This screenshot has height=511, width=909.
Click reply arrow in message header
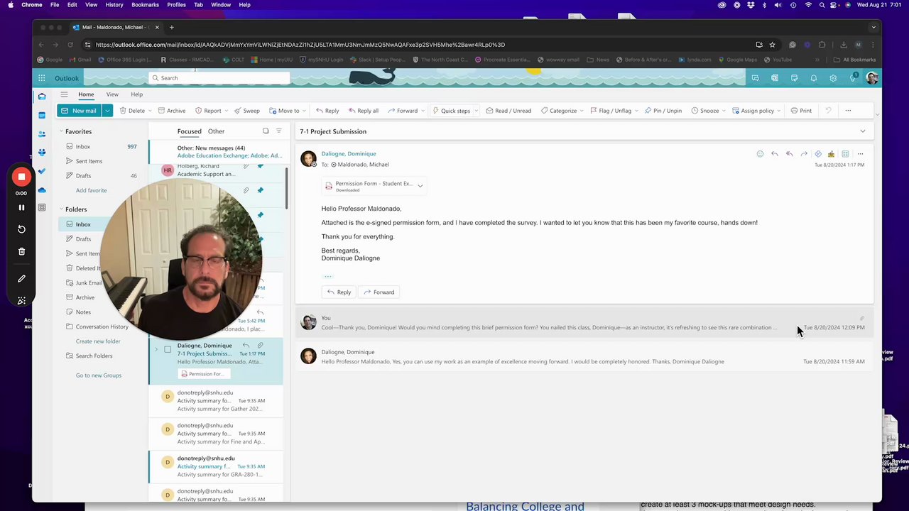(775, 154)
